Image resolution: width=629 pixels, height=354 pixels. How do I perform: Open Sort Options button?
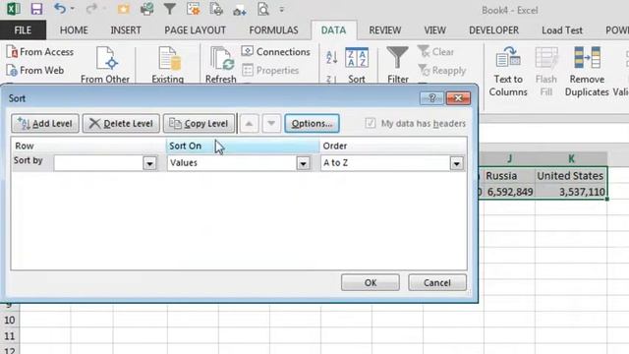(313, 123)
